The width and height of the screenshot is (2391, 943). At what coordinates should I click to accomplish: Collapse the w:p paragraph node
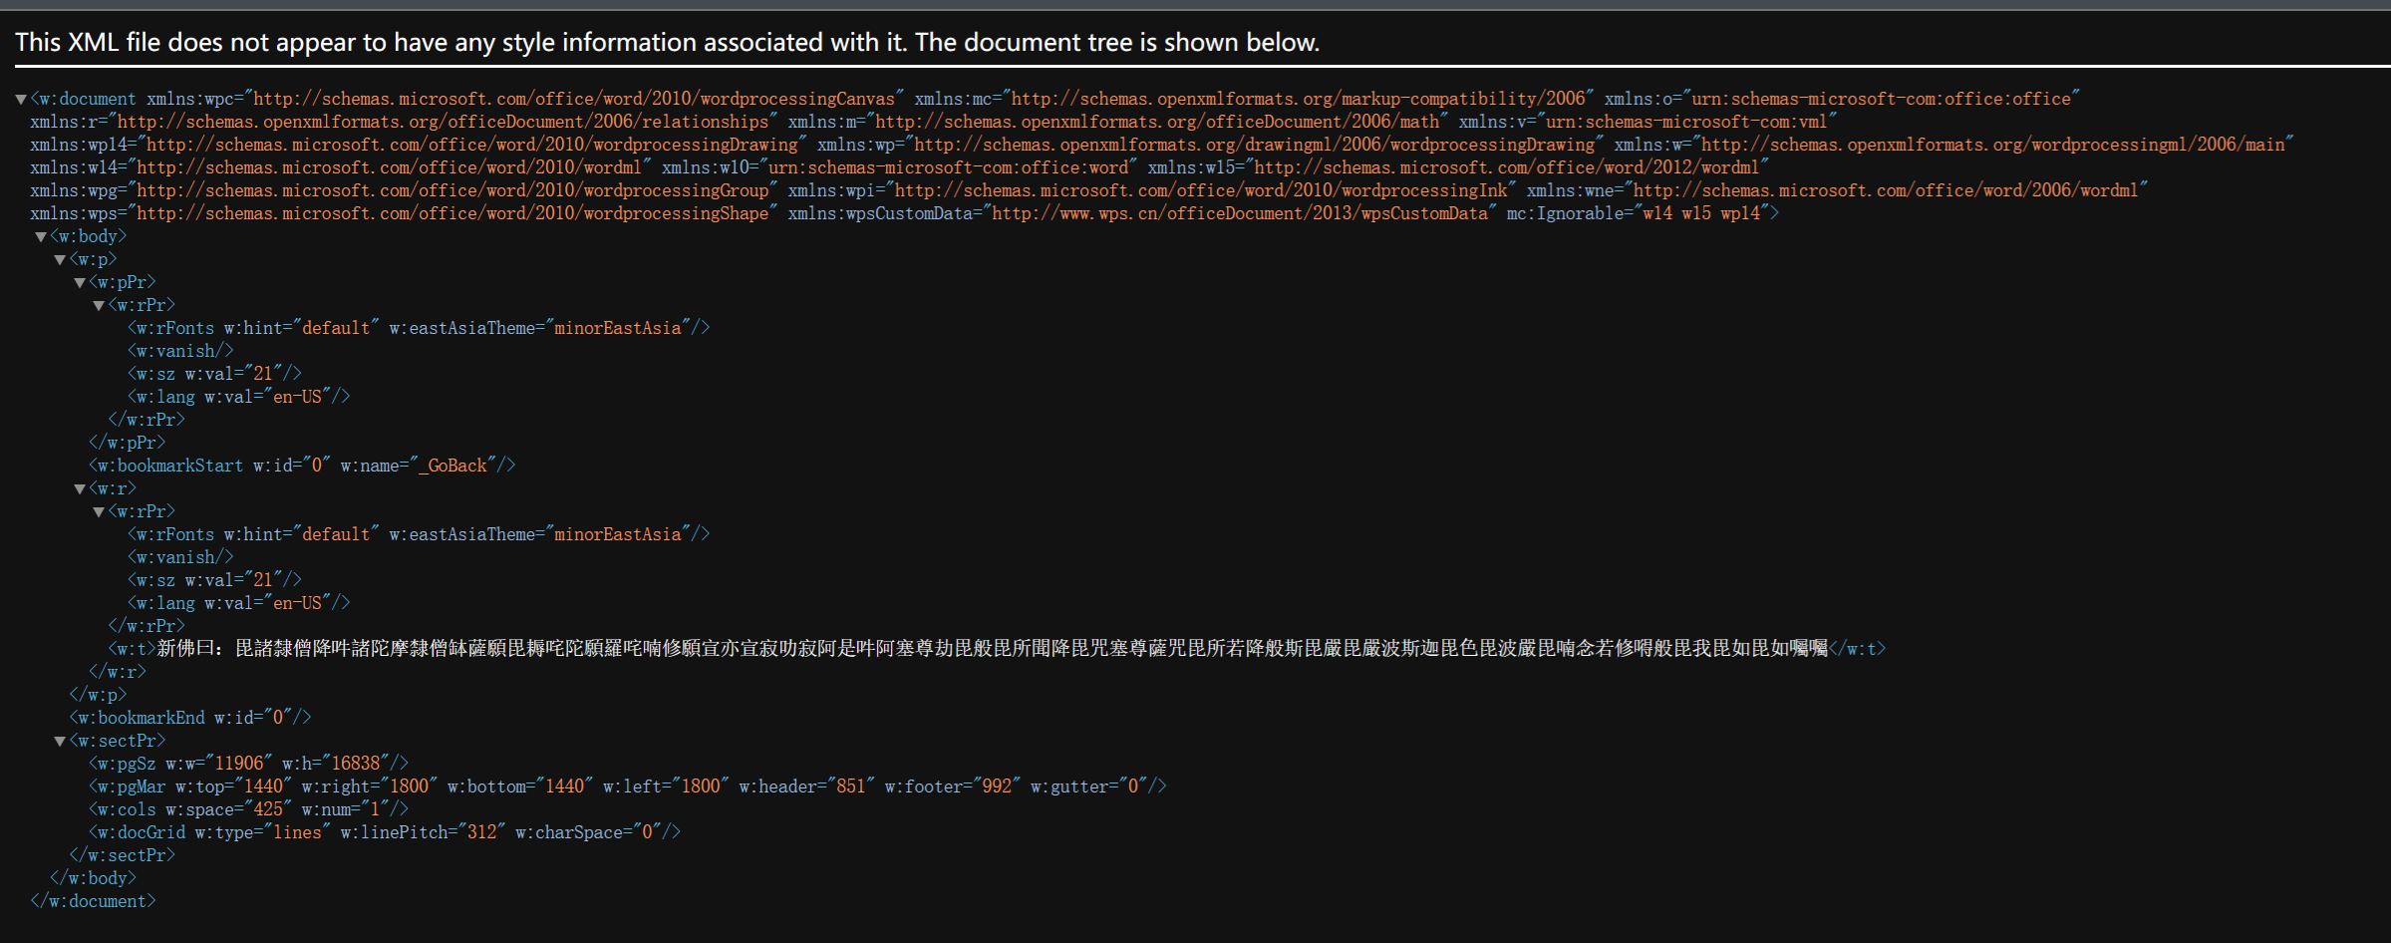[x=60, y=260]
